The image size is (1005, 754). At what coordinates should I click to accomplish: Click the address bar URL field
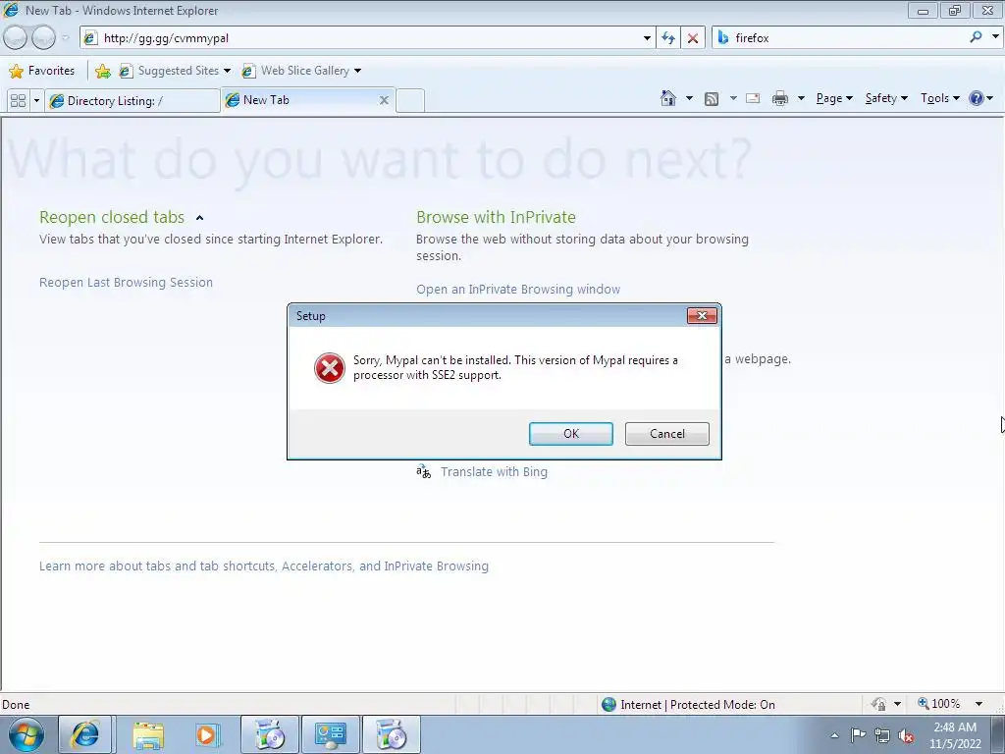point(365,38)
